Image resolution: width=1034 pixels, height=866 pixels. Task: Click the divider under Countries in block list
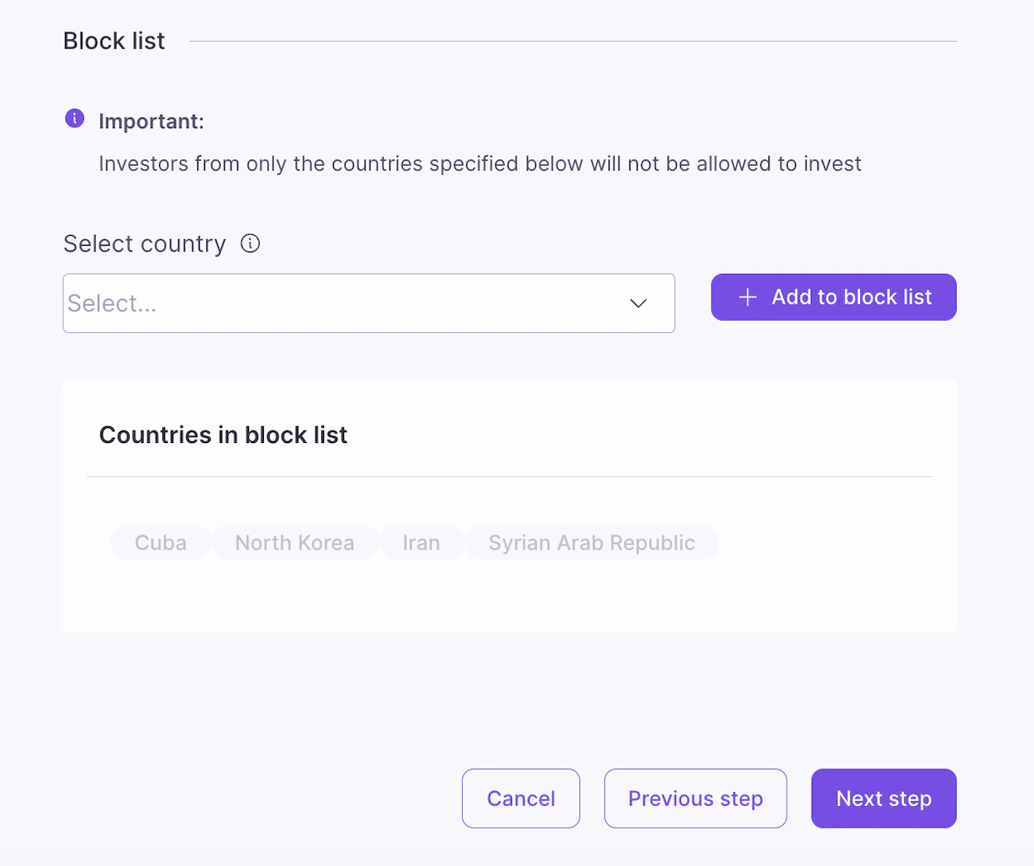pyautogui.click(x=510, y=477)
